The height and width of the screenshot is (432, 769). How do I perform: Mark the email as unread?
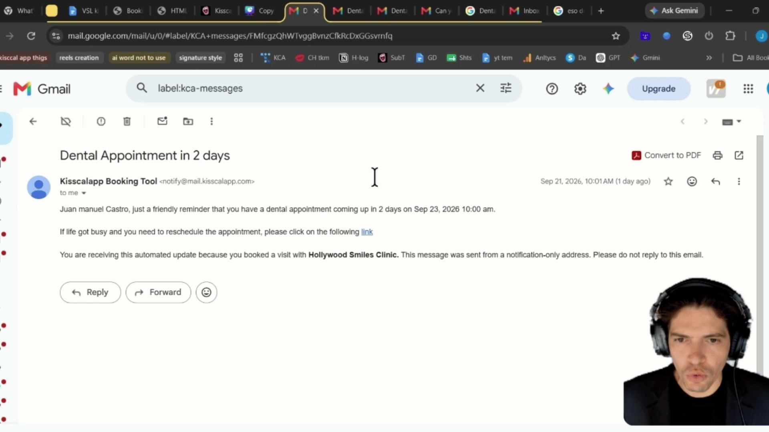pyautogui.click(x=162, y=121)
